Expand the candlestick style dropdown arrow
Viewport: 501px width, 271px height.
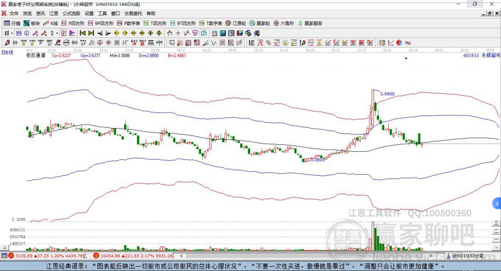57,33
